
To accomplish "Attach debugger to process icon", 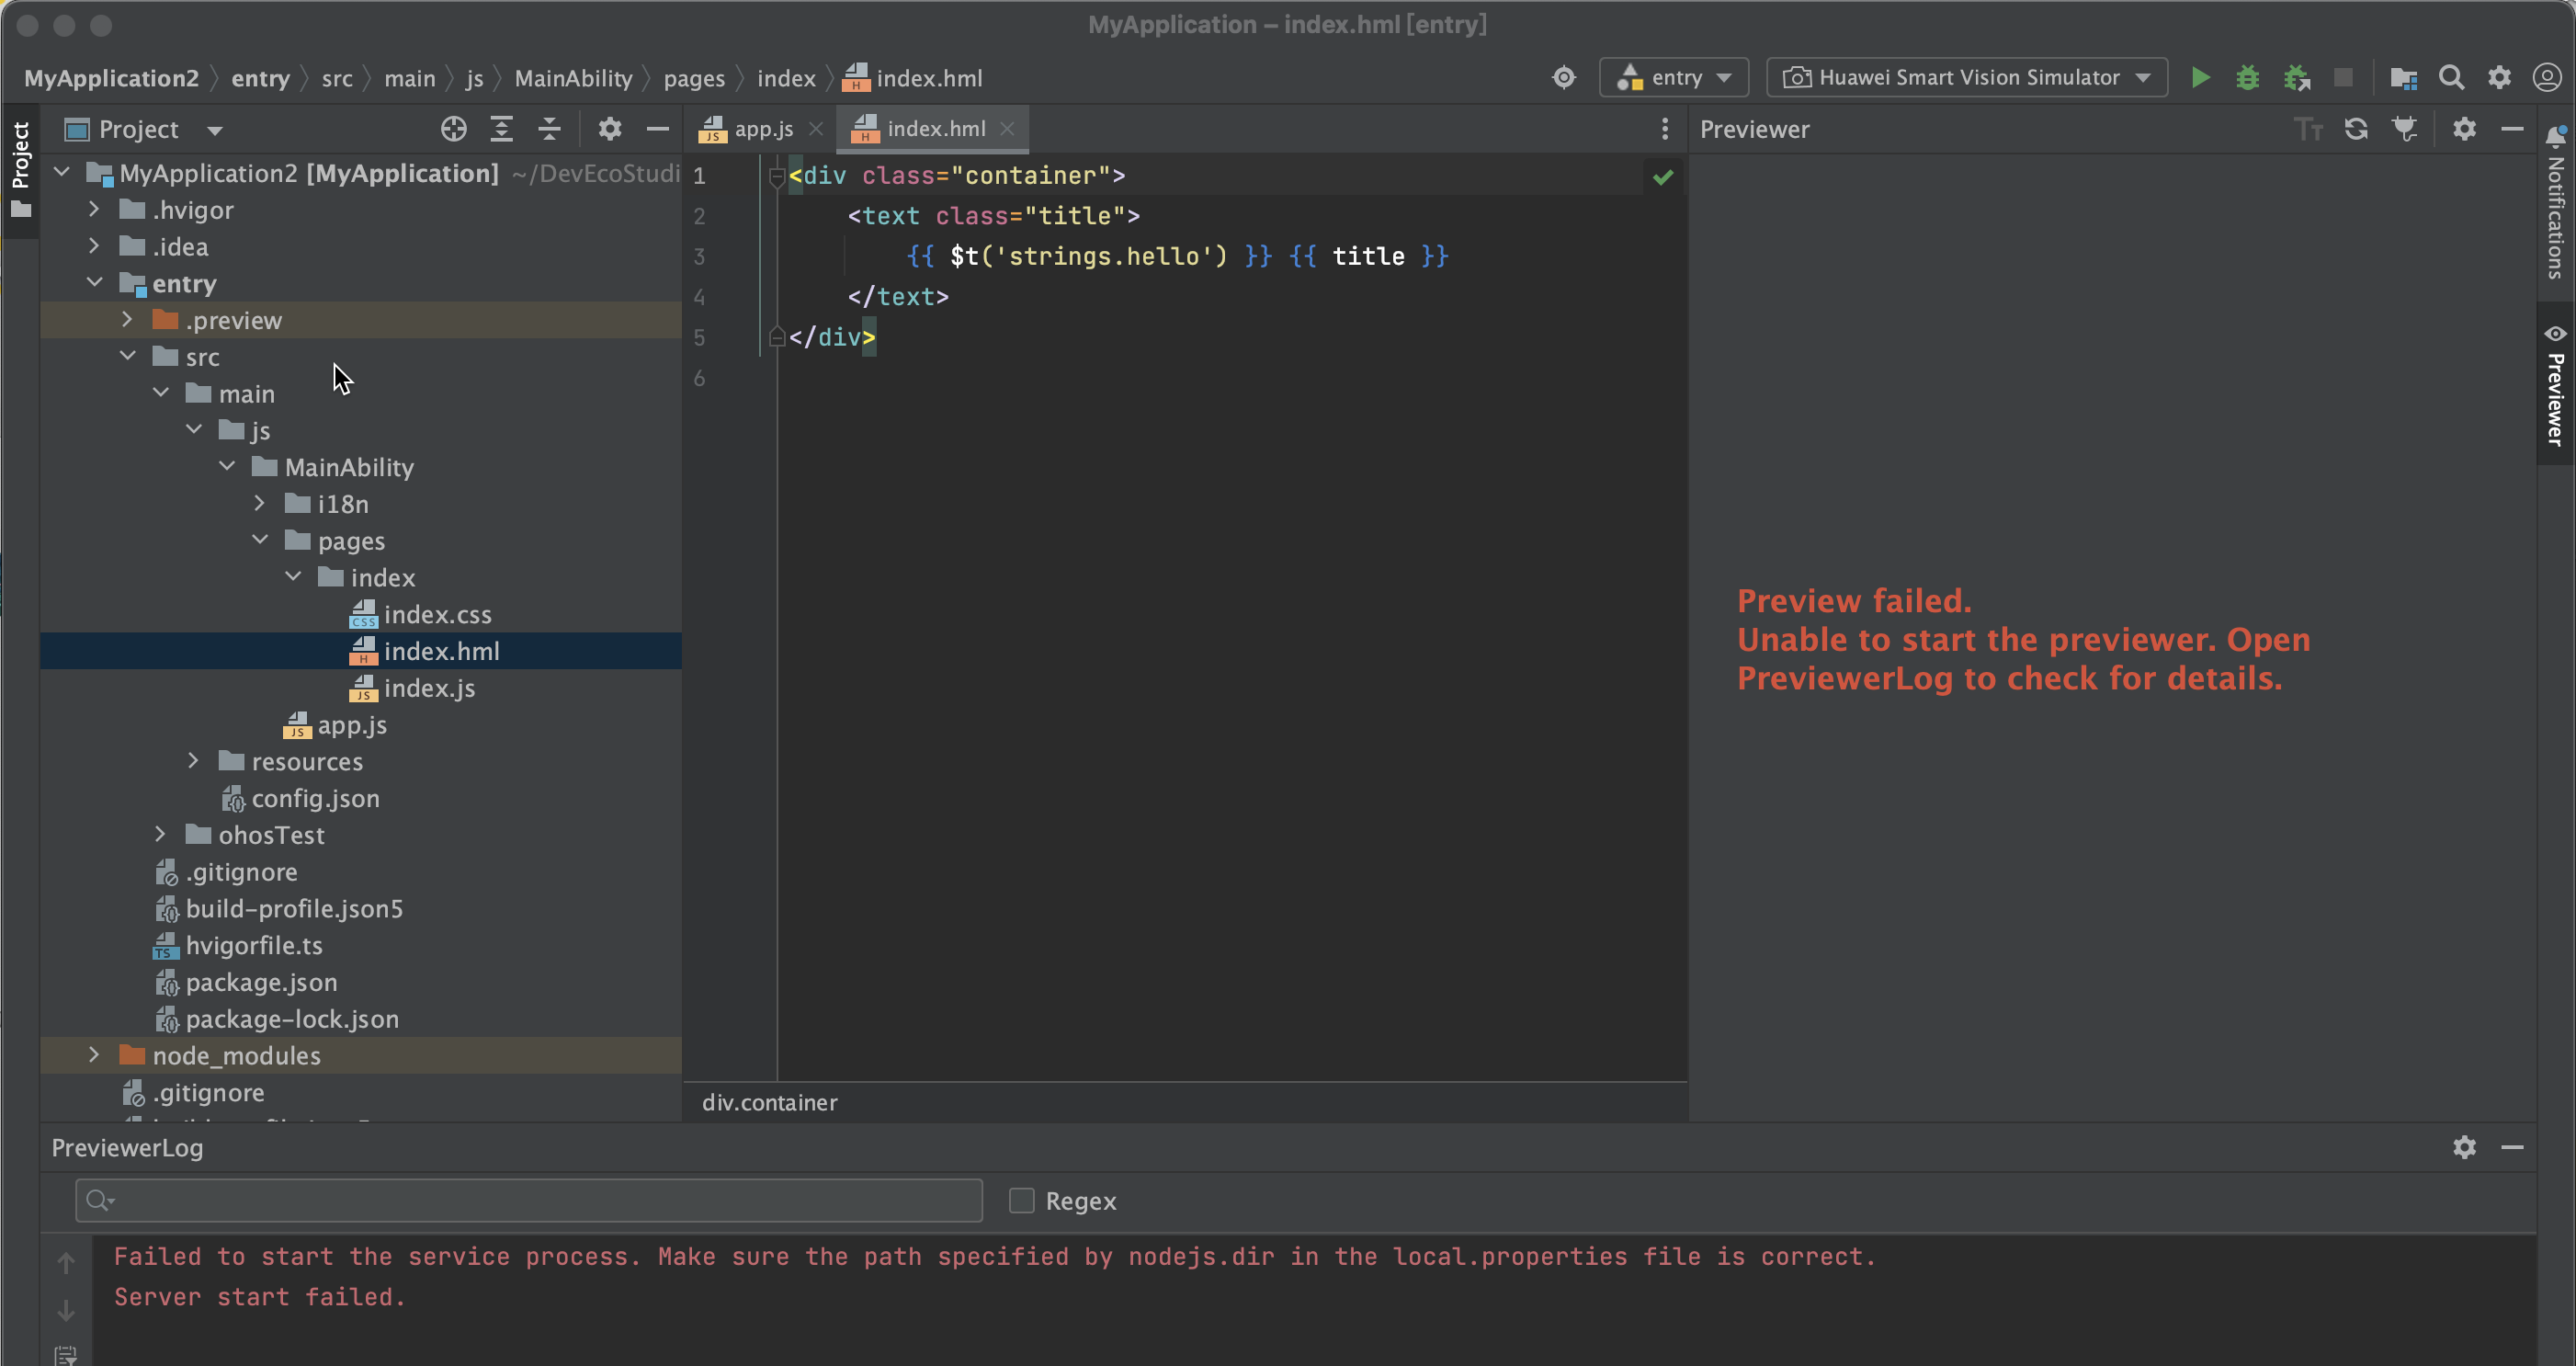I will point(2296,78).
